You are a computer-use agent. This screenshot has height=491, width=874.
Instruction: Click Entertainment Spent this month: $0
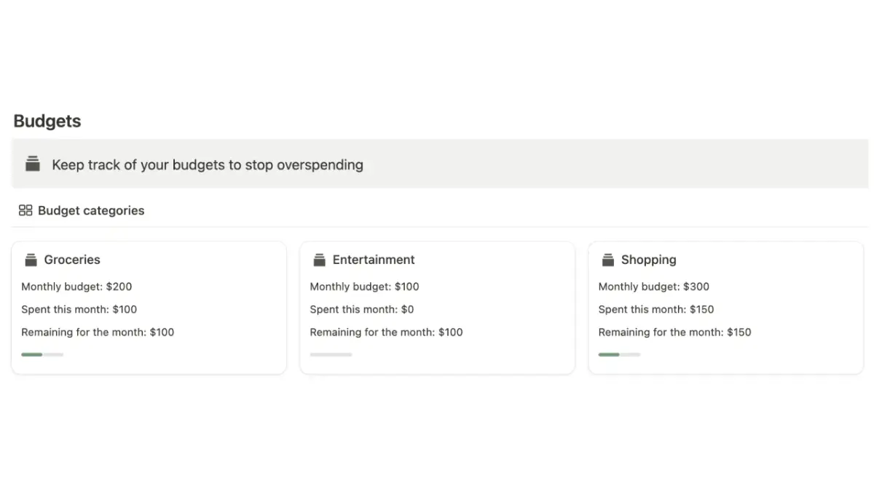[361, 309]
